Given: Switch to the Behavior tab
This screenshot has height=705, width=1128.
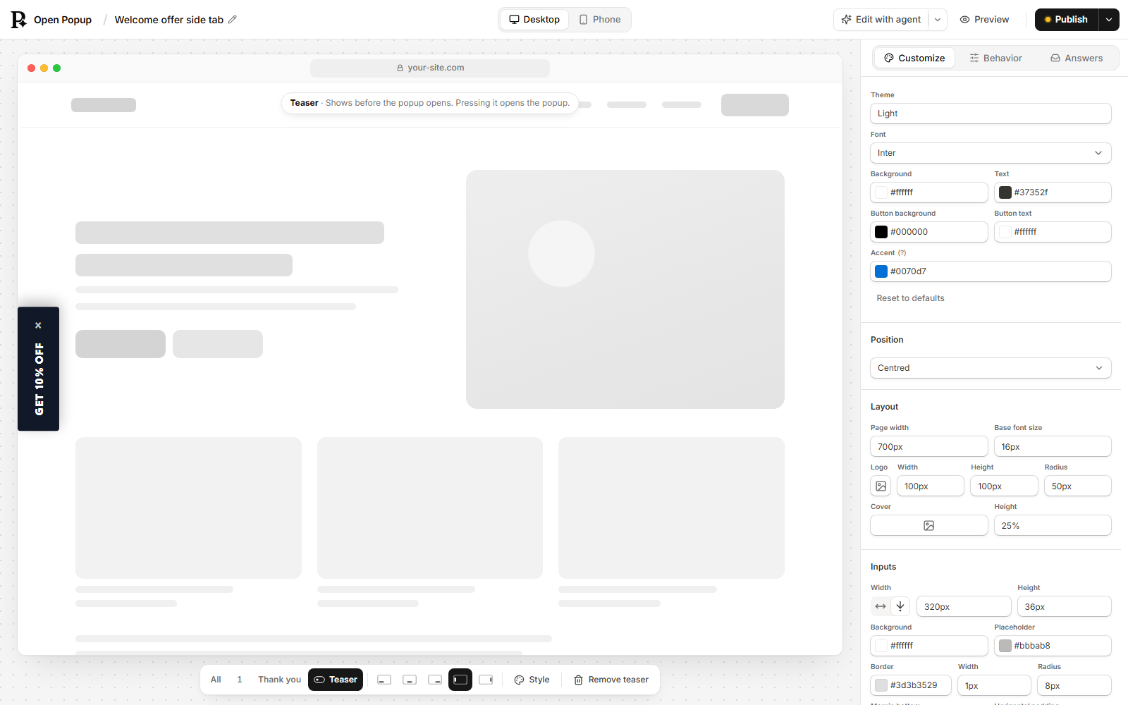Looking at the screenshot, I should click(995, 58).
